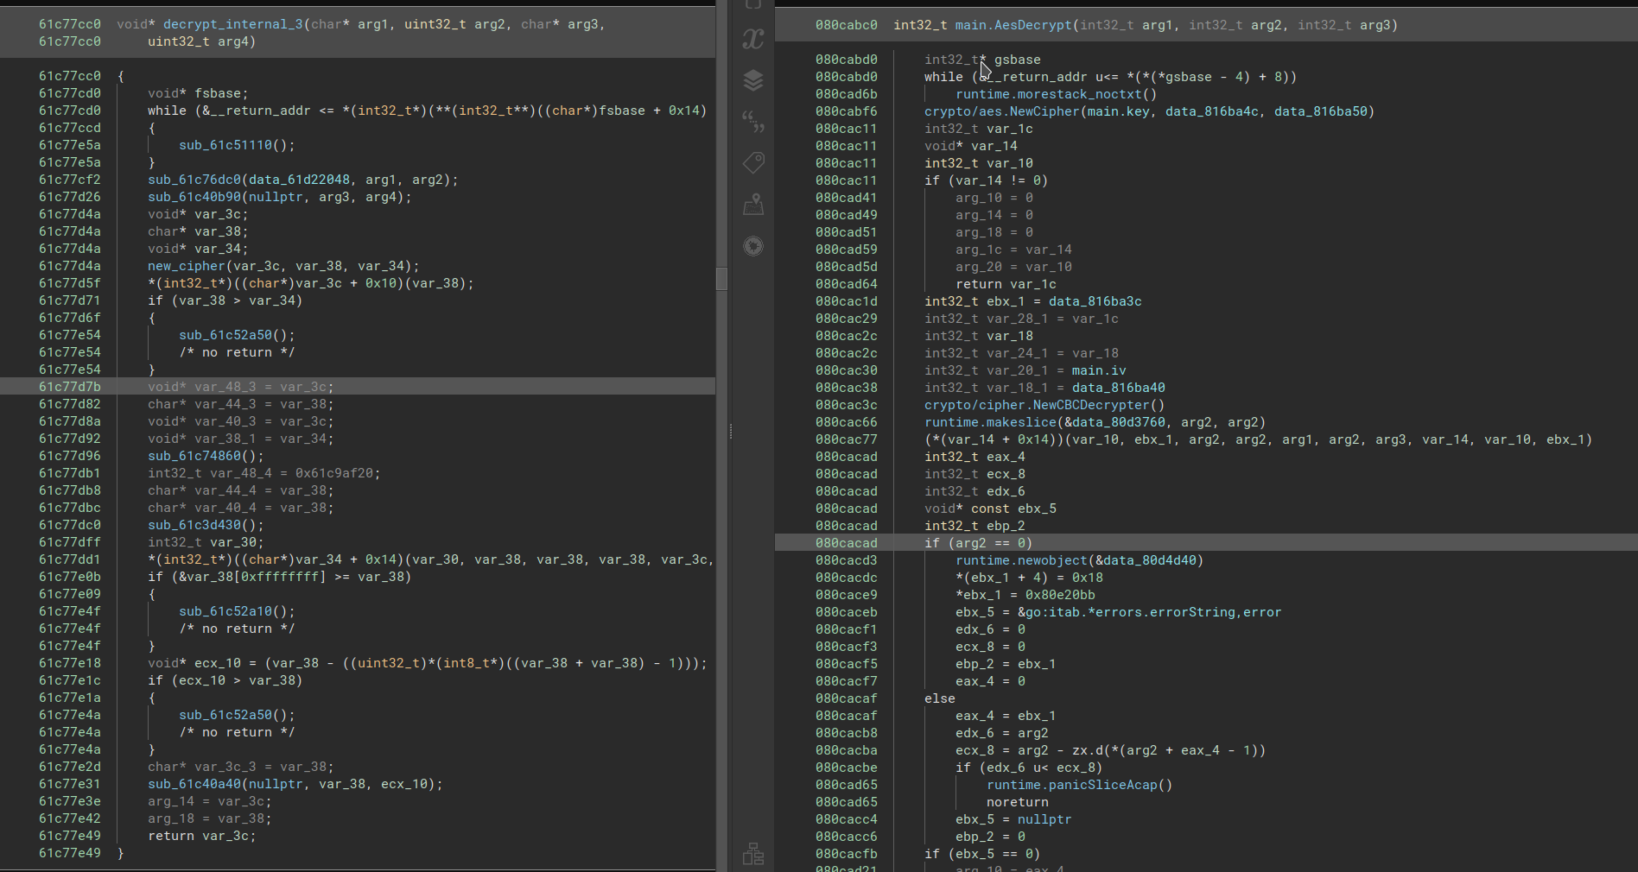The height and width of the screenshot is (872, 1638).
Task: Open the mini graph icon at sidebar bottom
Action: (x=753, y=854)
